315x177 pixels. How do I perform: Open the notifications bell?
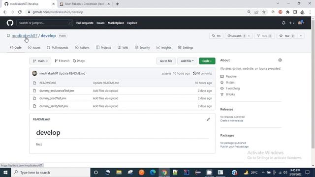coord(283,23)
